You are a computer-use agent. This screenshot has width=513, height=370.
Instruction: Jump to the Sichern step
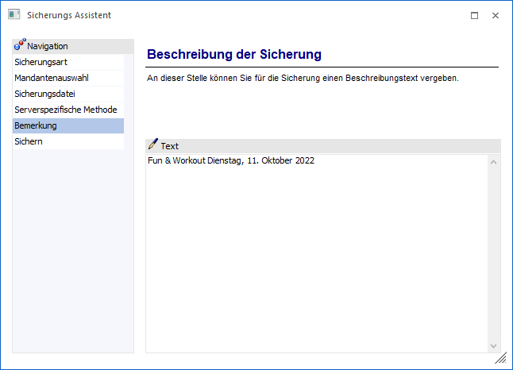(29, 141)
